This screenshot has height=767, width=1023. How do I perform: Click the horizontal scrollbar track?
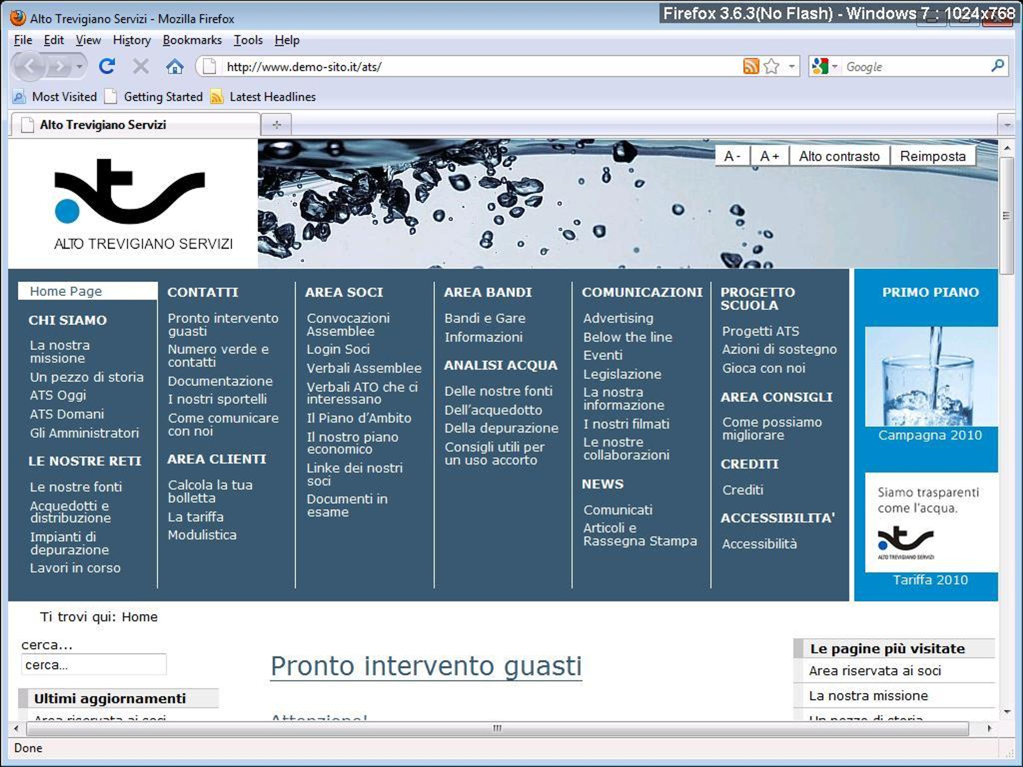[x=498, y=729]
